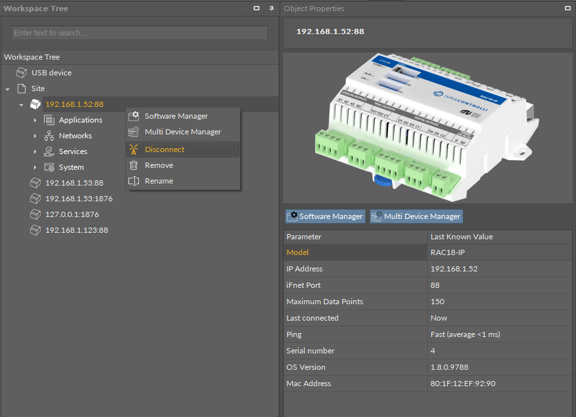Select Multi Device Manager in context menu
Screen dimensions: 576x417
coord(183,132)
